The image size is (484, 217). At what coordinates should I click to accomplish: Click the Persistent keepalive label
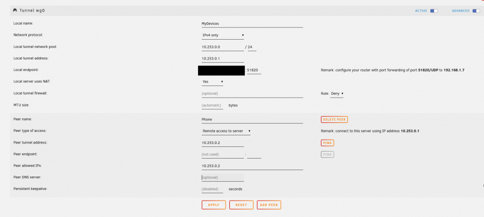[31, 189]
